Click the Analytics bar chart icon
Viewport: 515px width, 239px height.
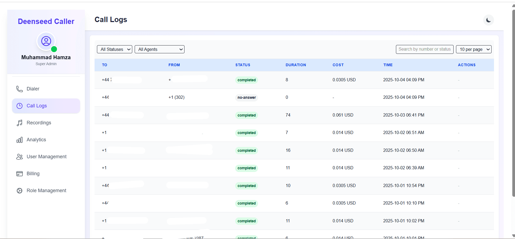[x=19, y=140]
